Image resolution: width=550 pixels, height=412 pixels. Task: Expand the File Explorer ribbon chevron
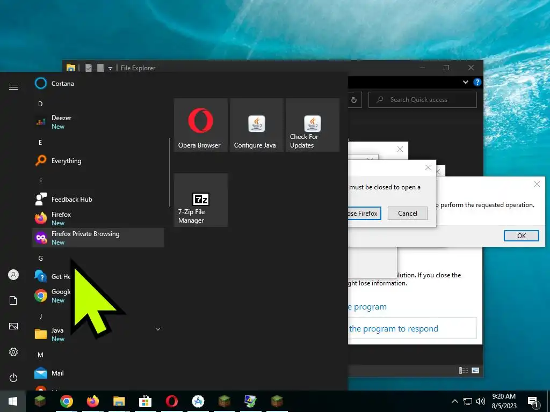pos(466,82)
